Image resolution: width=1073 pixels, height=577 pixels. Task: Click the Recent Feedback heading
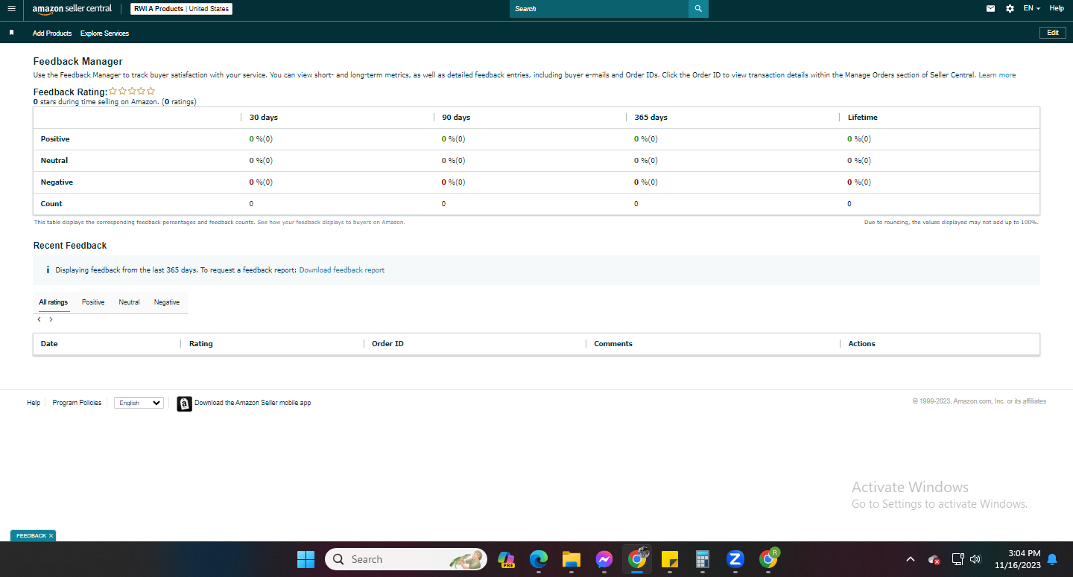[70, 246]
